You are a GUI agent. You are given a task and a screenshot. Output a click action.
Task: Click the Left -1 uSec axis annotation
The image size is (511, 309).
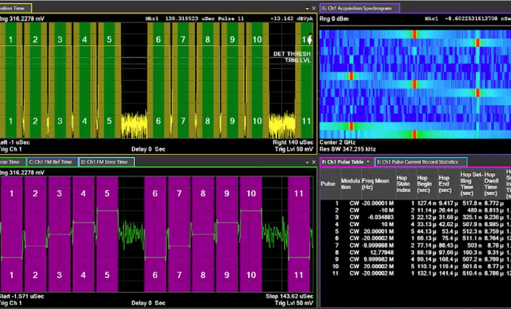[15, 142]
